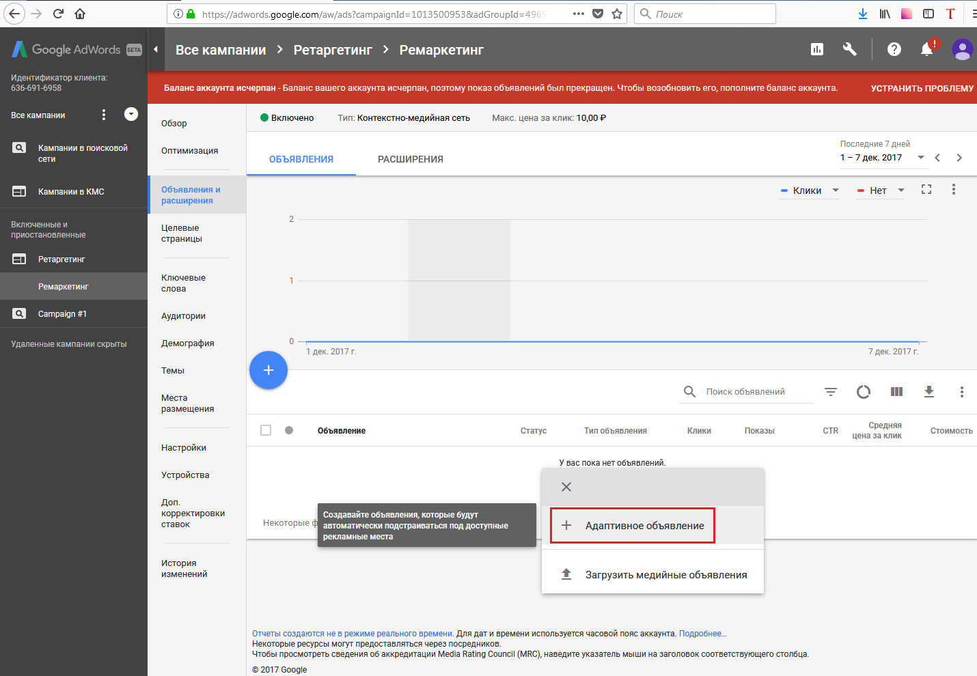This screenshot has height=676, width=977.
Task: Click the search magnifier icon above table
Action: [690, 391]
